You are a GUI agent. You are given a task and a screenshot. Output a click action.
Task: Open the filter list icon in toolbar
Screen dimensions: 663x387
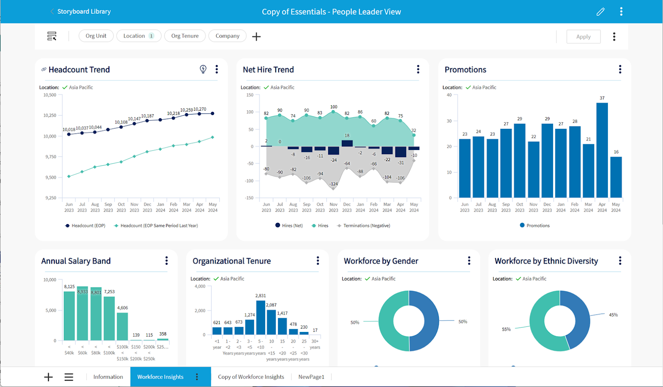(52, 36)
